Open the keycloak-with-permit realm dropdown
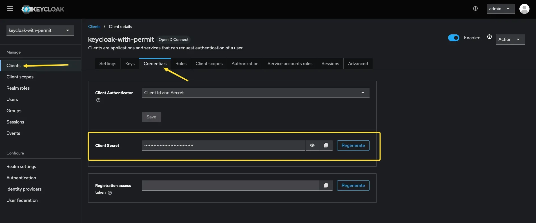This screenshot has height=223, width=536. 40,30
